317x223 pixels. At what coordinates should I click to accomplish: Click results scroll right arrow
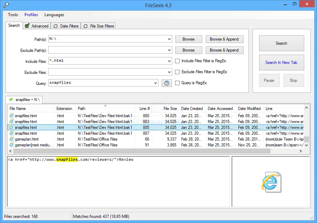click(300, 151)
